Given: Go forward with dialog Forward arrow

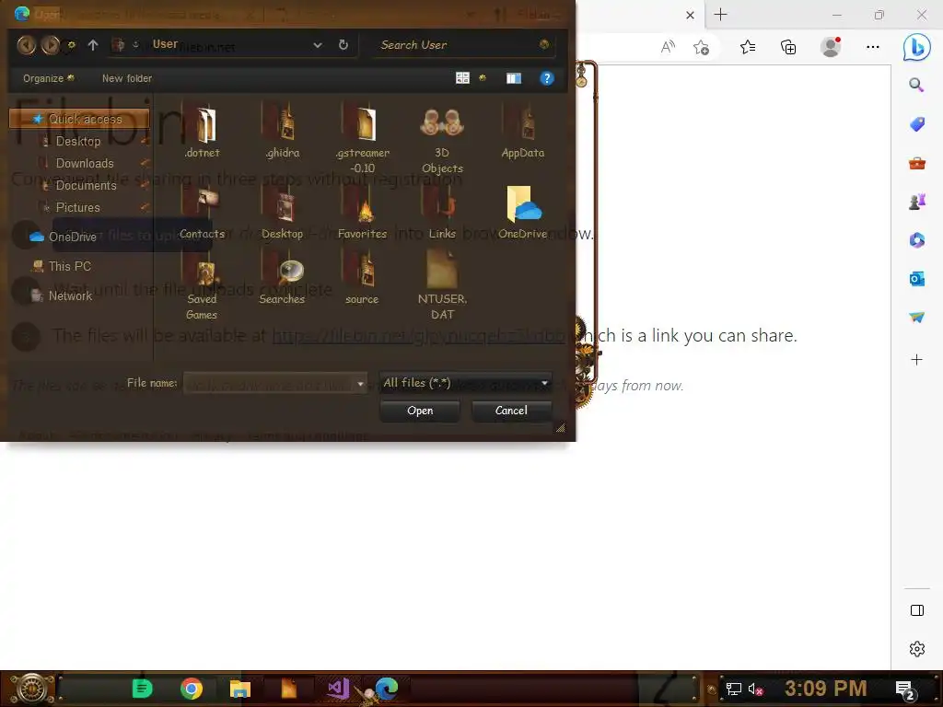Looking at the screenshot, I should [x=50, y=44].
